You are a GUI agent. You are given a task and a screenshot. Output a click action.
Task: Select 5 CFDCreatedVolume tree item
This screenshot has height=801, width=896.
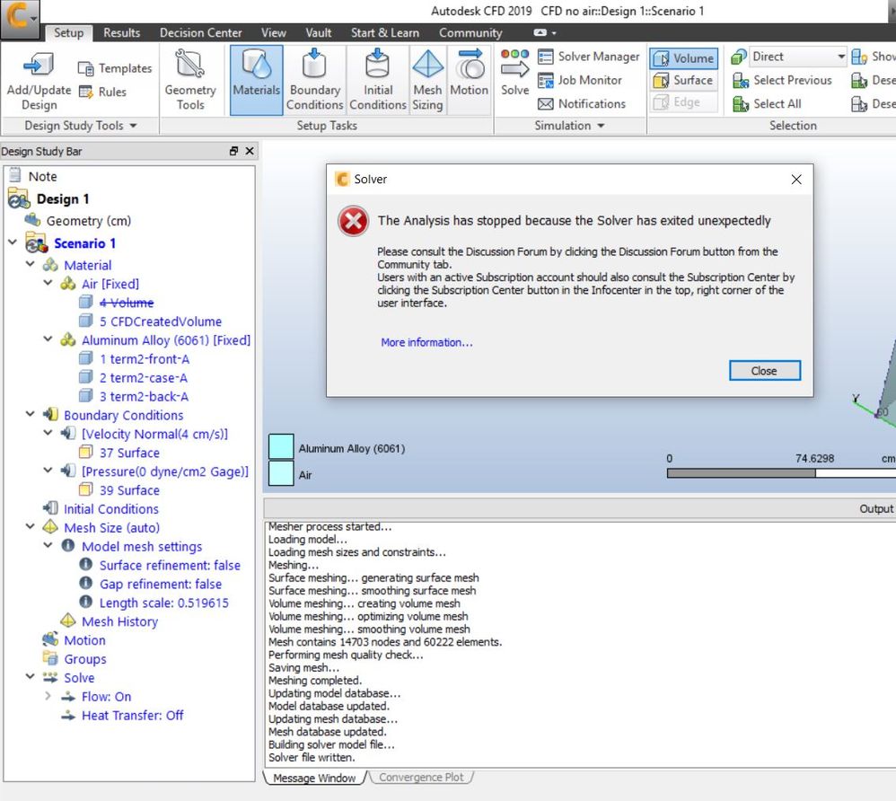point(160,321)
